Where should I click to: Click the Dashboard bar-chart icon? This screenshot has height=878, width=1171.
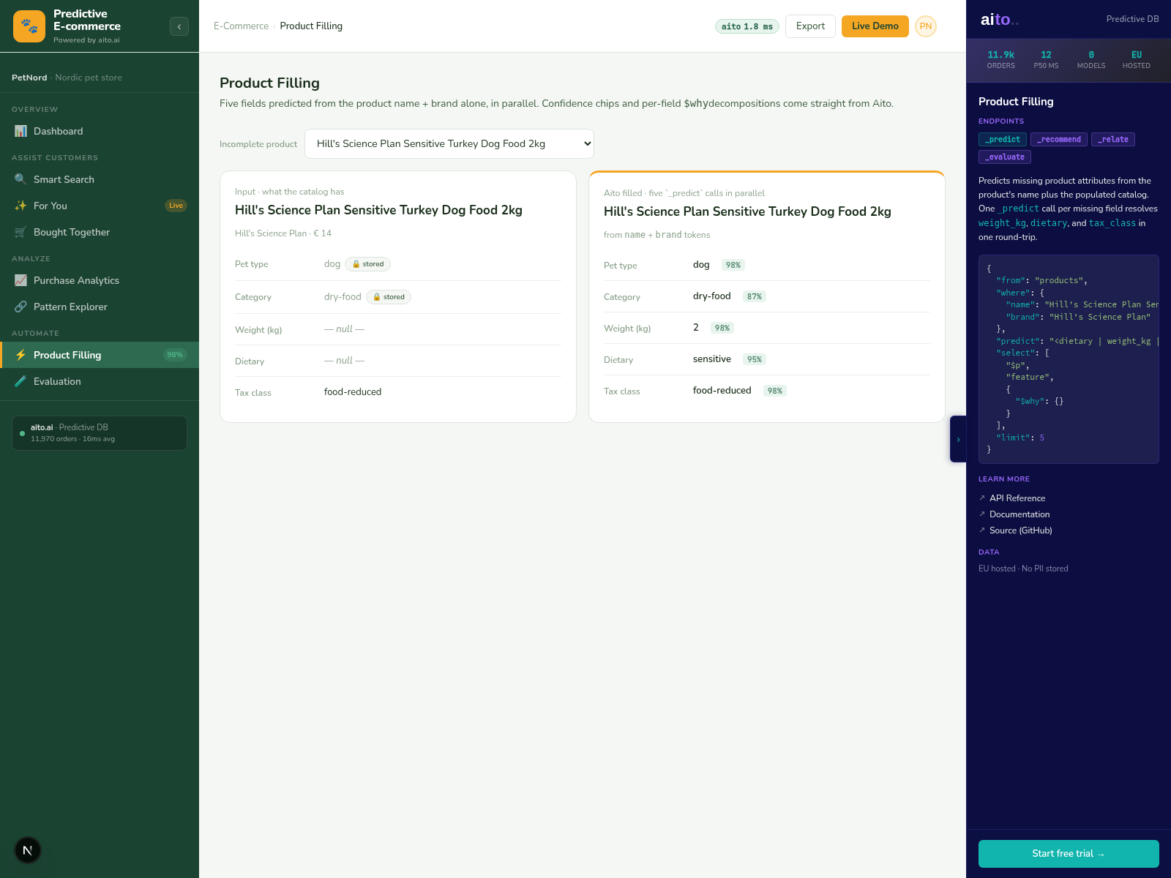click(x=20, y=131)
